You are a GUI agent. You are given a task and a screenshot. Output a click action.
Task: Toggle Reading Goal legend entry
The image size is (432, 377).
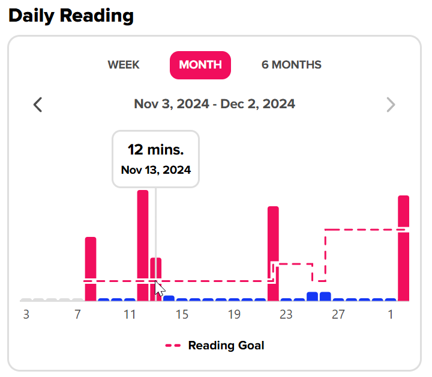click(x=214, y=346)
